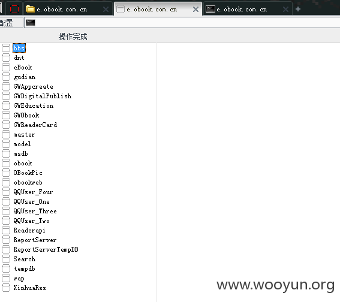Viewport: 340px width, 302px height.
Task: Click the database icon beside eBook
Action: pos(6,67)
